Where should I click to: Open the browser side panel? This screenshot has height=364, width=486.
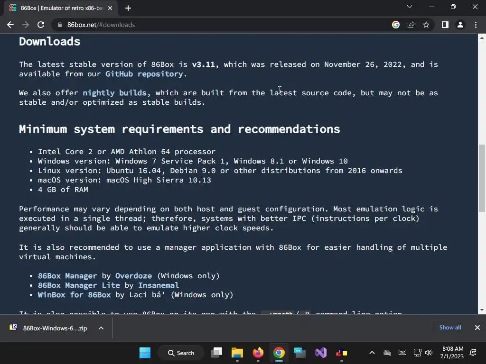445,25
